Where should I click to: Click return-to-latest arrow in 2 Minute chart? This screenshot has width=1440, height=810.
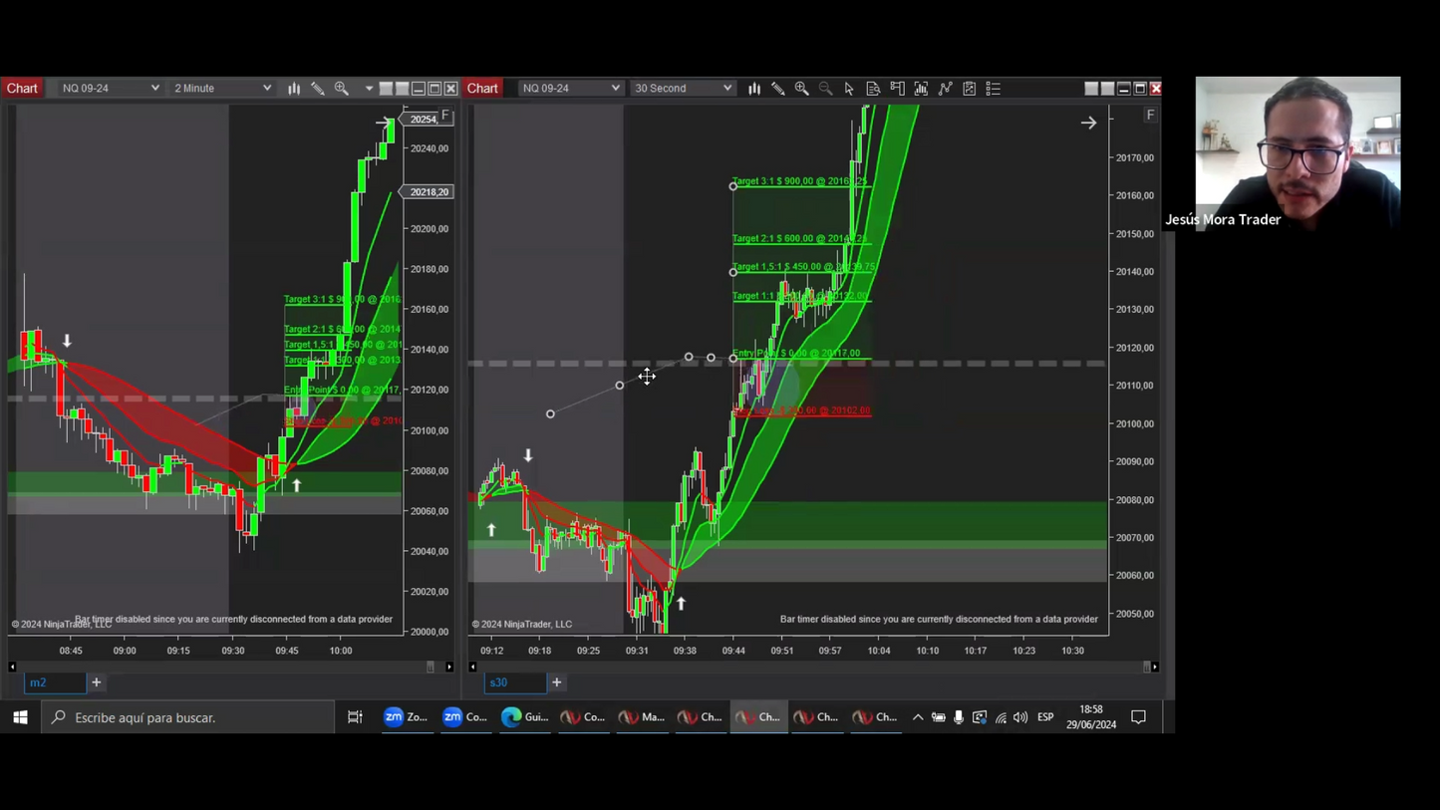385,123
